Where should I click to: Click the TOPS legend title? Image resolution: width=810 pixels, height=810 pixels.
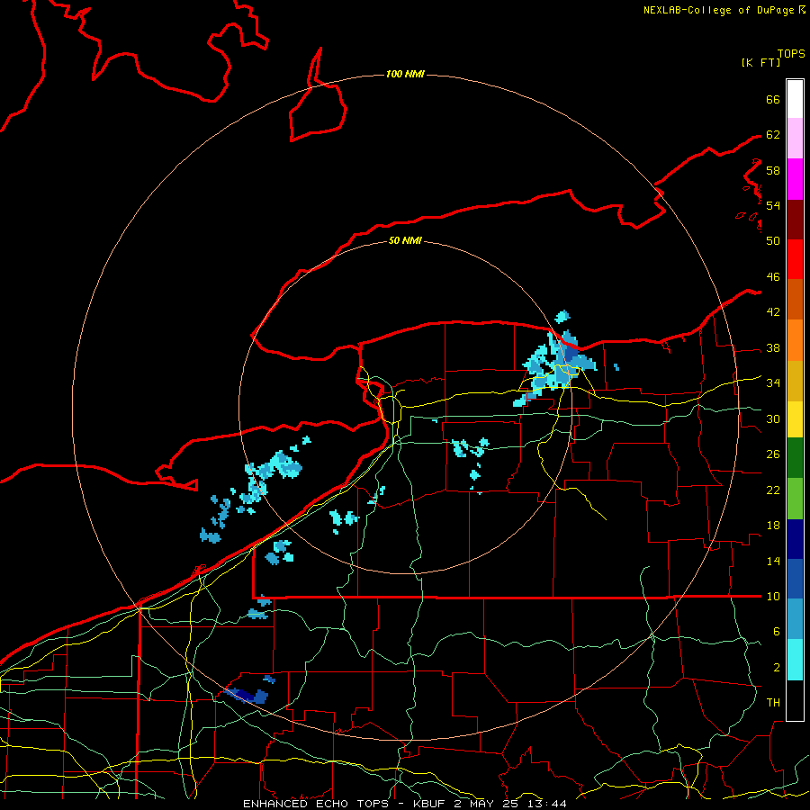[791, 54]
